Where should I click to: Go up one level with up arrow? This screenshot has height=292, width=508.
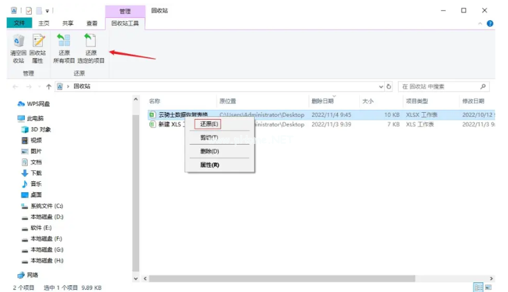48,86
